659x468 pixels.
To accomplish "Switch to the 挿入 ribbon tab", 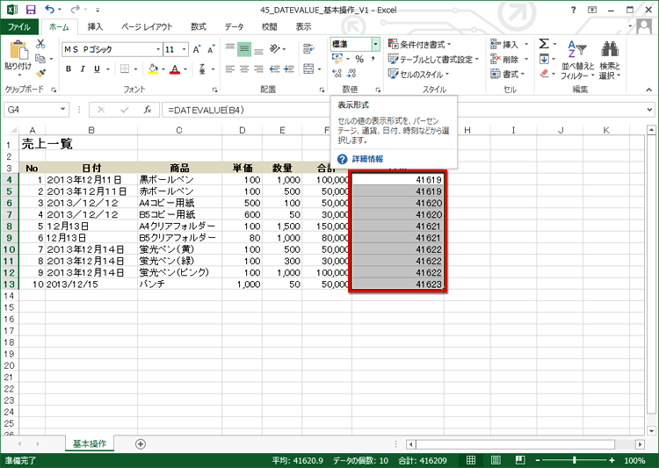I will pos(96,27).
